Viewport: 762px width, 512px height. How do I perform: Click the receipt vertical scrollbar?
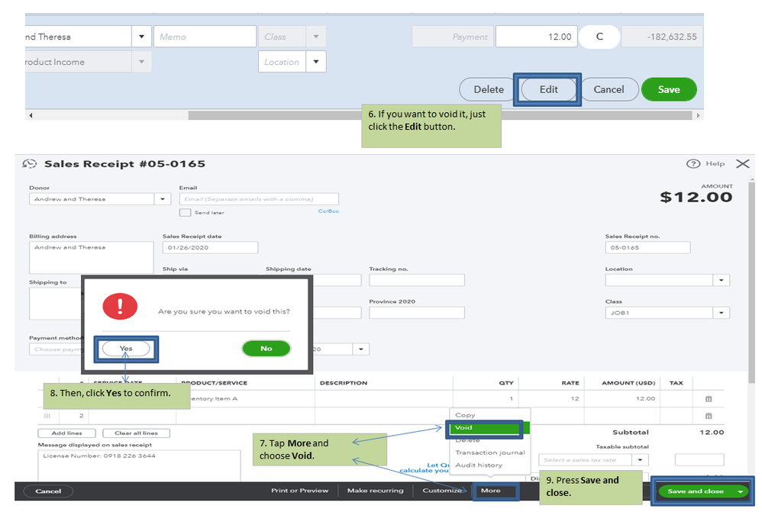click(x=751, y=282)
